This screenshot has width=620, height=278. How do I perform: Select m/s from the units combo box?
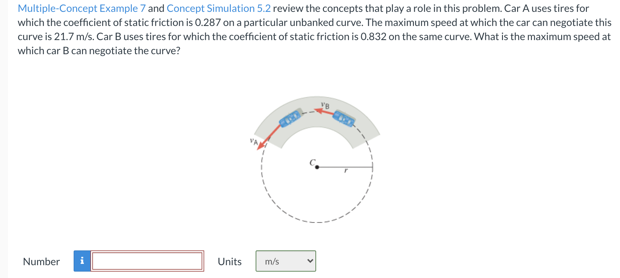286,261
